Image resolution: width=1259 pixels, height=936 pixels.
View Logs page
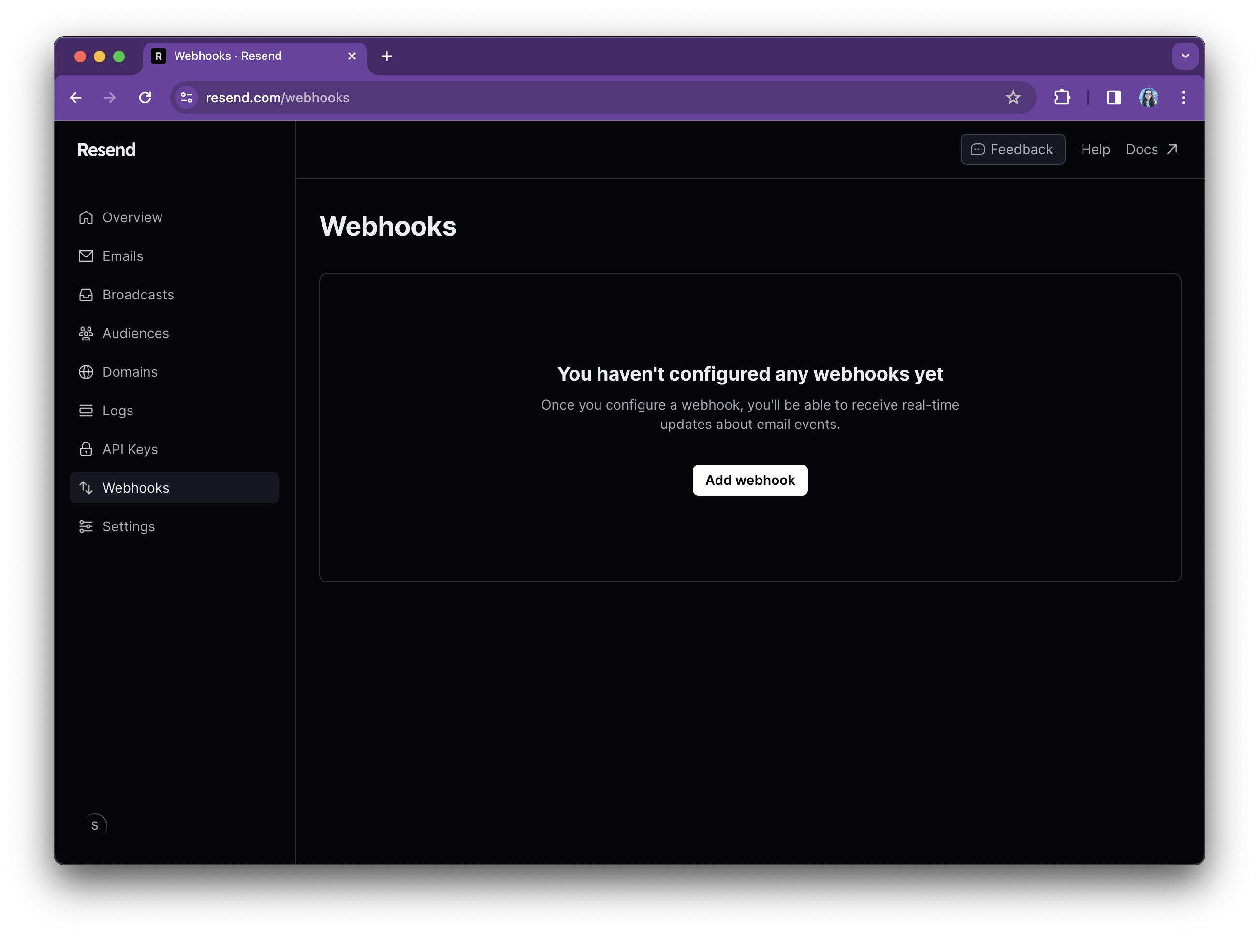[174, 410]
